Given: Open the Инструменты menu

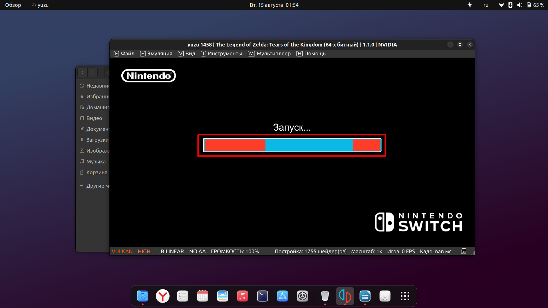Looking at the screenshot, I should [221, 54].
